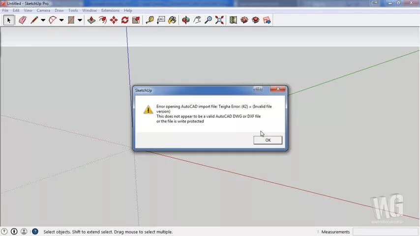Pick the pink Eraser tool

[23, 20]
